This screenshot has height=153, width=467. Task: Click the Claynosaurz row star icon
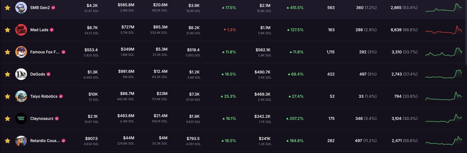point(7,118)
